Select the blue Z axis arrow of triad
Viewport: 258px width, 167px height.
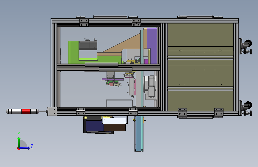25,148
